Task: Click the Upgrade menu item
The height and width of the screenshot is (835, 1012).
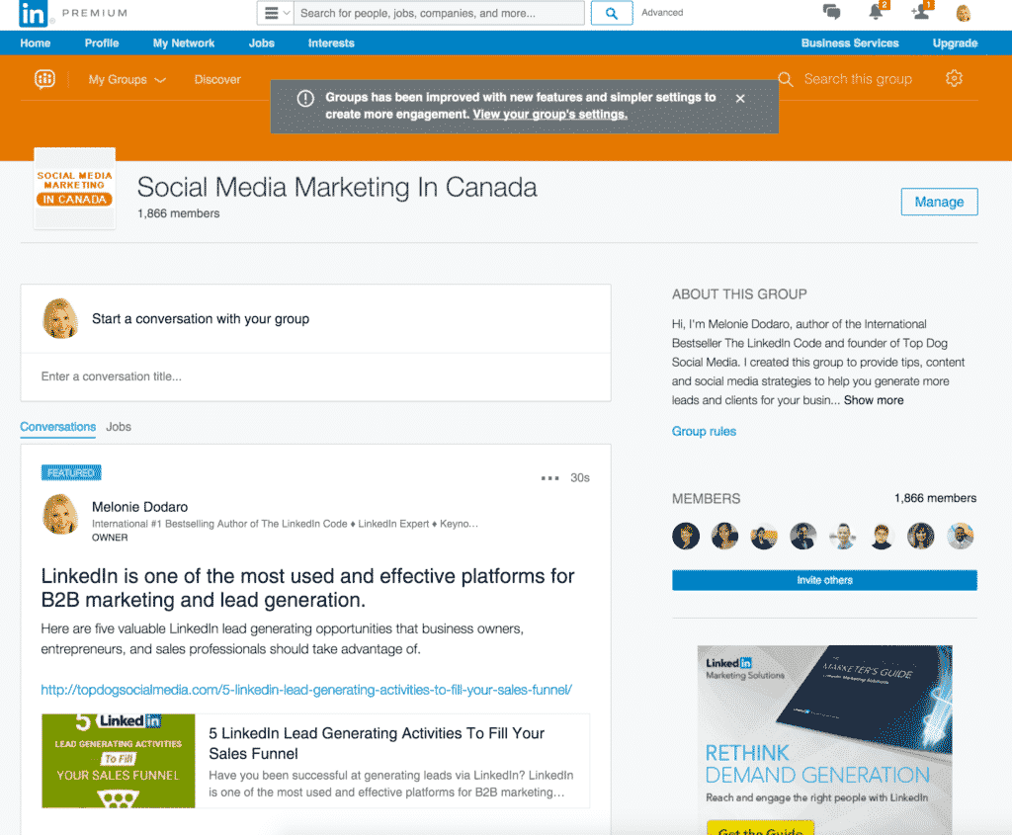Action: (x=956, y=43)
